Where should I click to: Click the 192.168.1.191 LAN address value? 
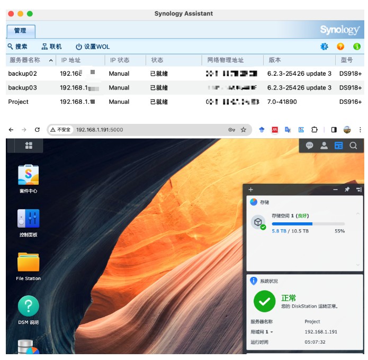click(321, 332)
